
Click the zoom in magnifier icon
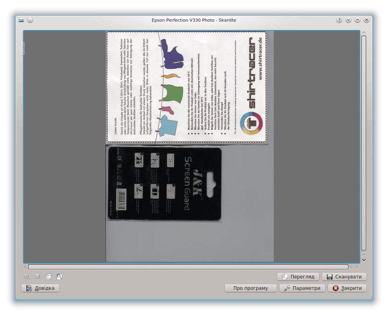click(26, 276)
